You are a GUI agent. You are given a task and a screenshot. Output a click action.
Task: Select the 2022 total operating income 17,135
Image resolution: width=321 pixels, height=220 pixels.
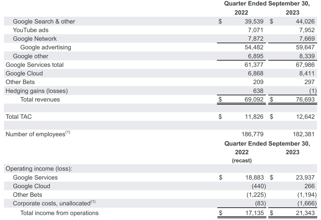click(x=254, y=213)
